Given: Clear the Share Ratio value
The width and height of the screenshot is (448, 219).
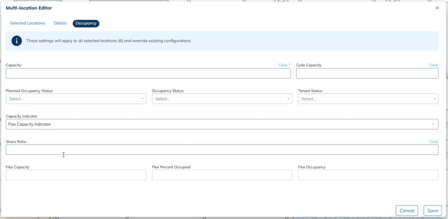Looking at the screenshot, I should pyautogui.click(x=434, y=142).
